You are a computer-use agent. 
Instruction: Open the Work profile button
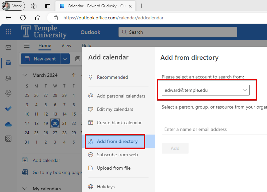13,6
